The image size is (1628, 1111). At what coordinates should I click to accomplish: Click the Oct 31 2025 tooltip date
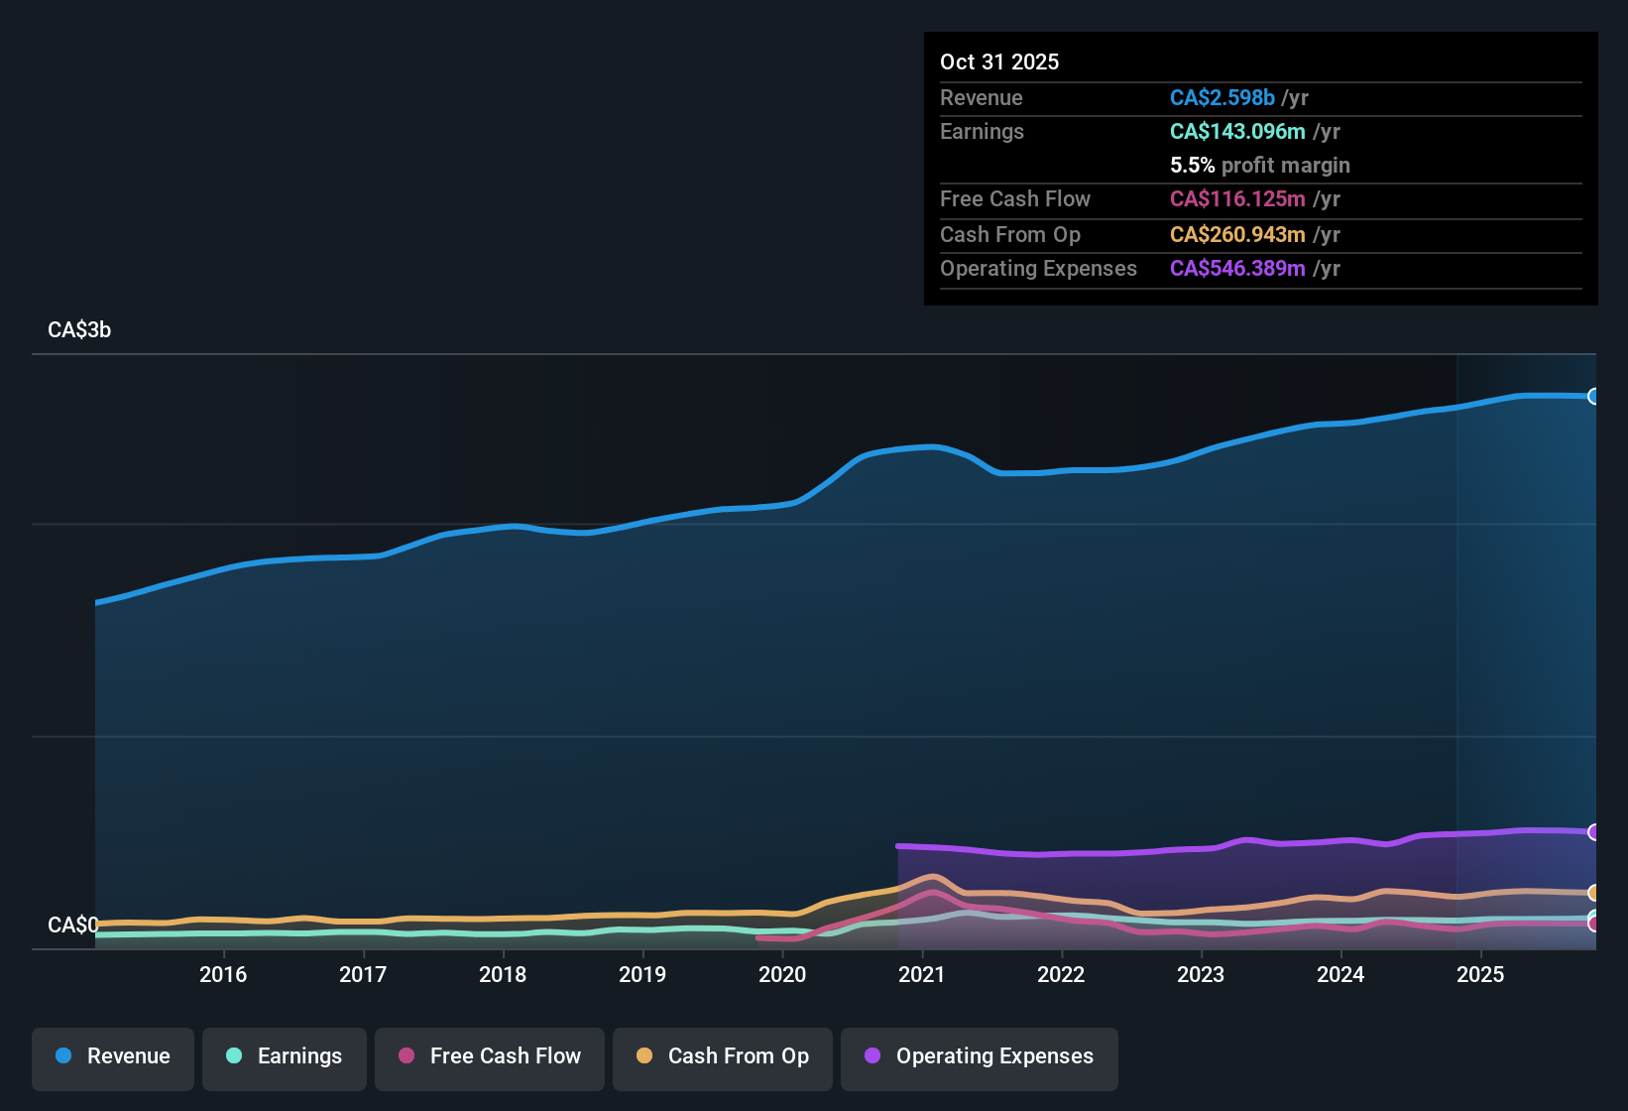[x=999, y=62]
